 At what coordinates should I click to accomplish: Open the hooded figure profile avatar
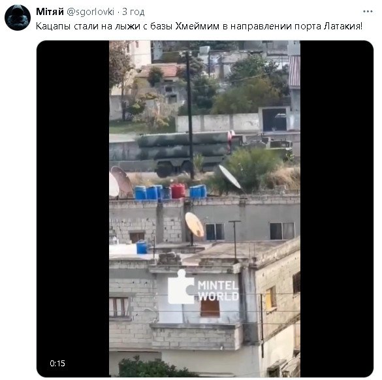click(18, 18)
